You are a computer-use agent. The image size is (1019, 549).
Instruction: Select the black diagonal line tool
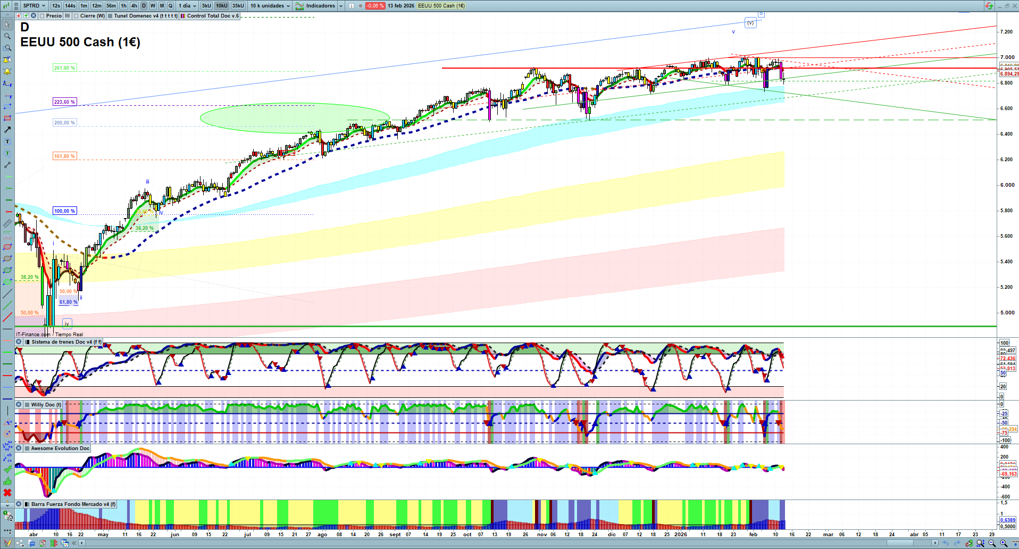point(7,294)
